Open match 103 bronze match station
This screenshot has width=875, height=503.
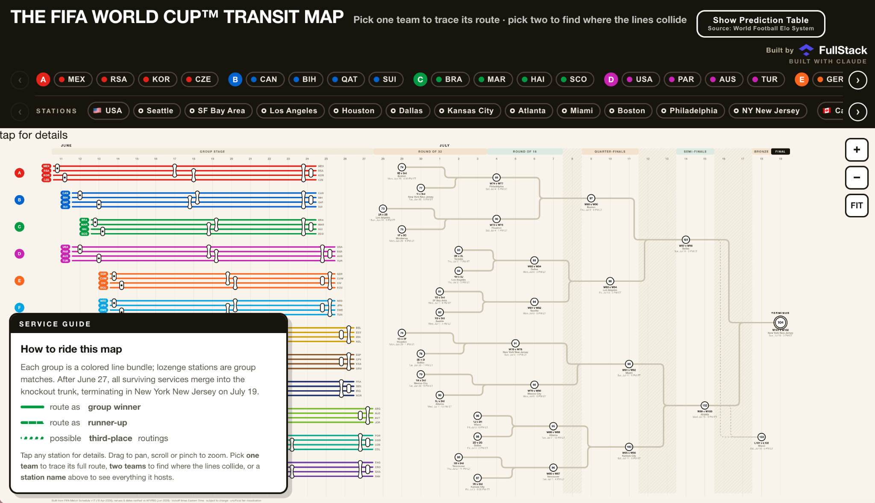[x=761, y=437]
